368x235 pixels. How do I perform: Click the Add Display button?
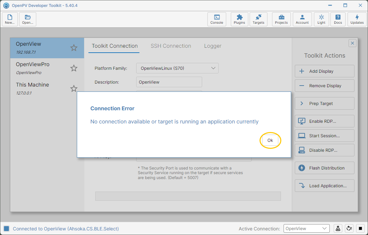pos(324,71)
